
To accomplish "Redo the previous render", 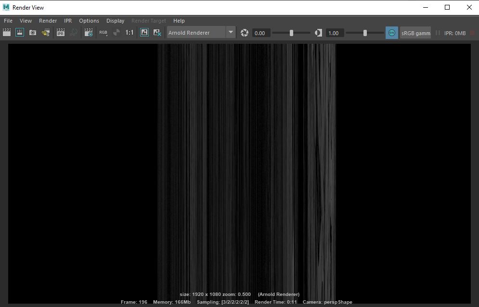I will point(7,32).
